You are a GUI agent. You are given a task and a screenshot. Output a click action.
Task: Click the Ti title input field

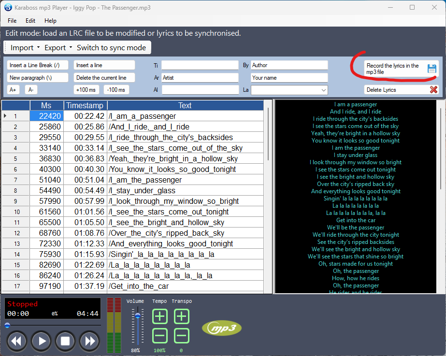(200, 65)
